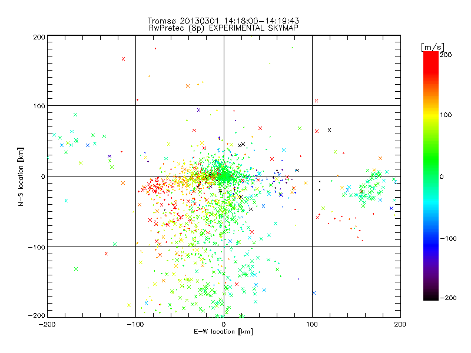Click the '-100' tick on the N-S axis
The height and width of the screenshot is (353, 471).
point(37,247)
